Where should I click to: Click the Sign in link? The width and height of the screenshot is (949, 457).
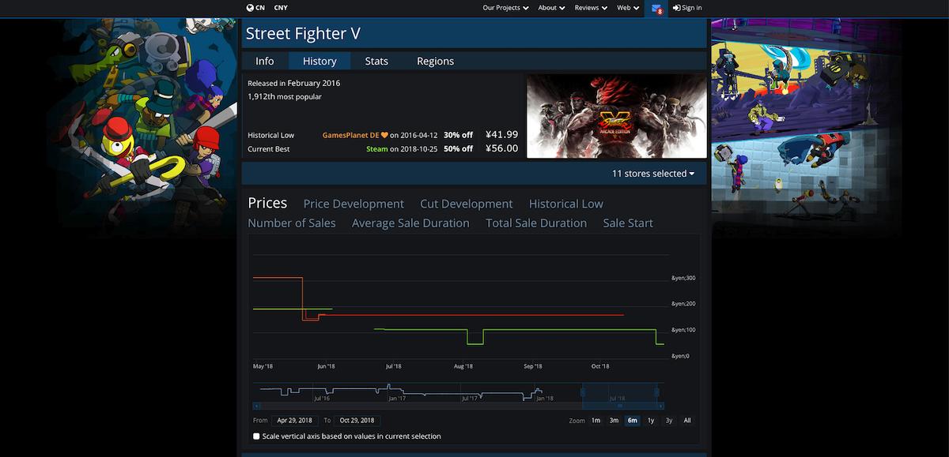tap(689, 7)
